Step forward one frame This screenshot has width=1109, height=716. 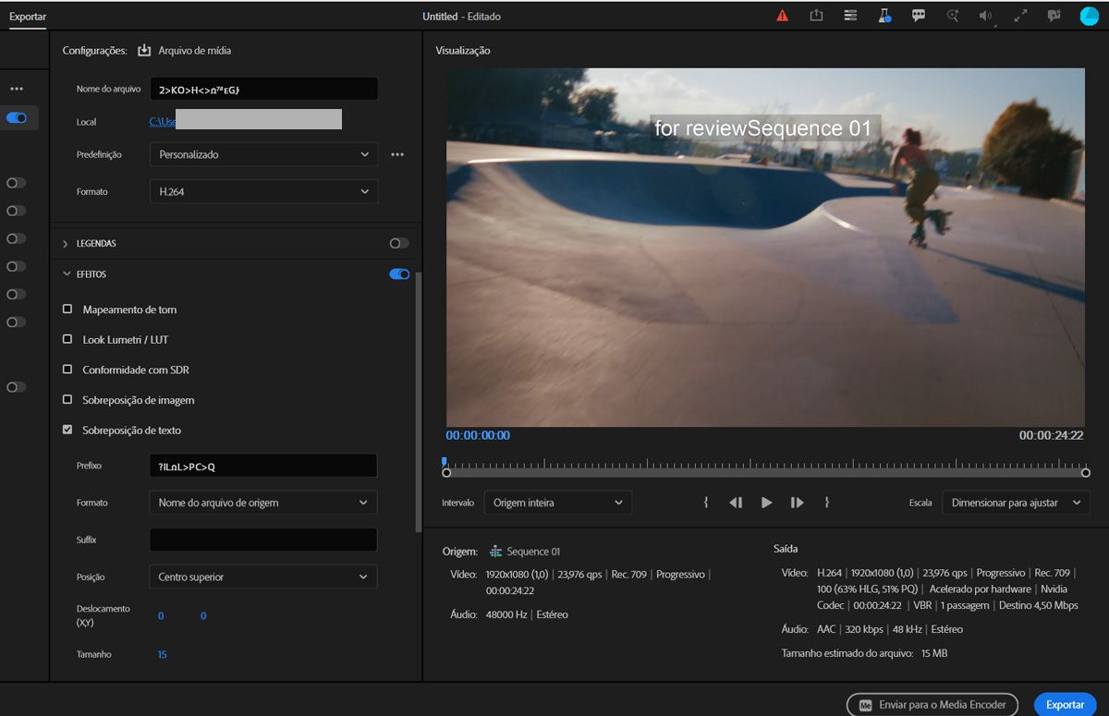coord(797,503)
